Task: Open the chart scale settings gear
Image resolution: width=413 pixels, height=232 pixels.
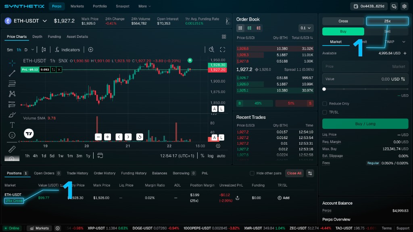Action: tap(218, 146)
